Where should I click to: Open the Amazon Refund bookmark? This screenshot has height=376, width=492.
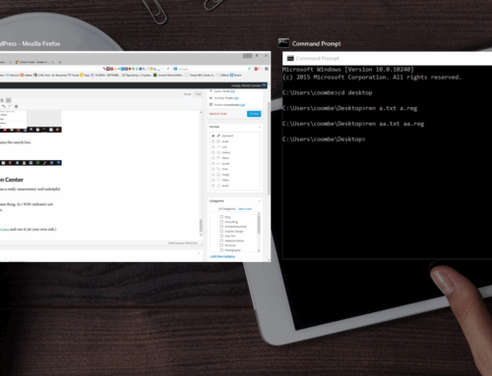coord(168,75)
